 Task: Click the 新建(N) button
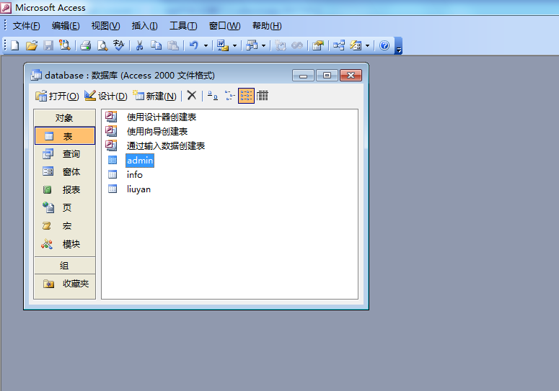(155, 96)
